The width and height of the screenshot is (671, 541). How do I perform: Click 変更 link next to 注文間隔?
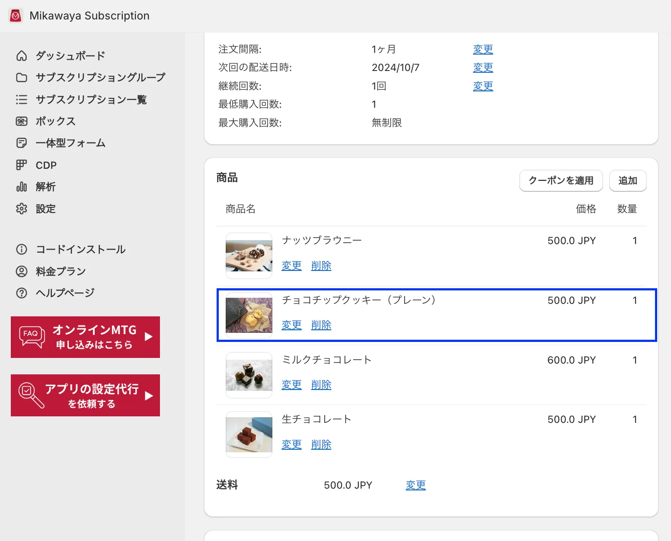[482, 49]
